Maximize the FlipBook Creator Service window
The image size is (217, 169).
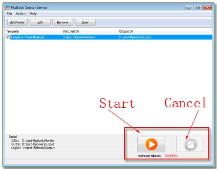coord(198,7)
